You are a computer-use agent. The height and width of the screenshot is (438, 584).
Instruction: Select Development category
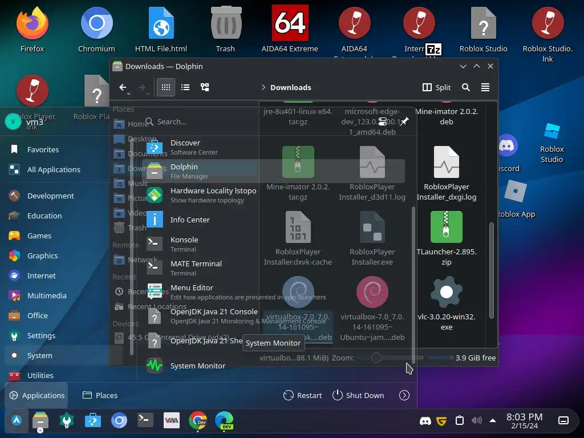pyautogui.click(x=63, y=196)
